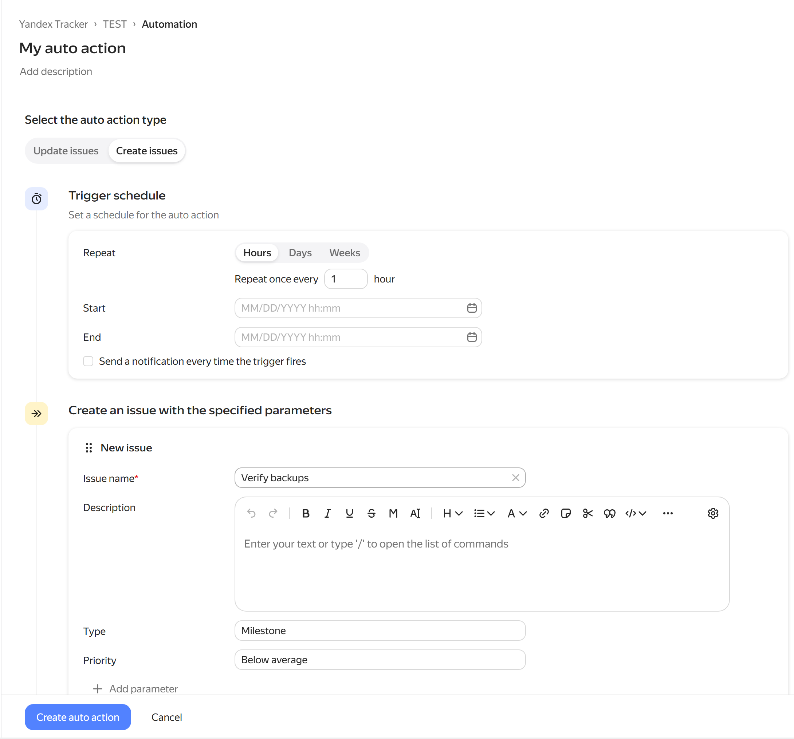The image size is (794, 739).
Task: Click the redo icon in description toolbar
Action: pos(273,513)
